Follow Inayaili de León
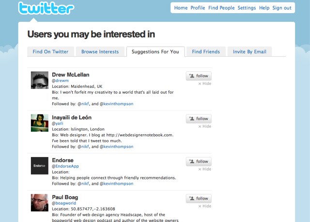Image resolution: width=310 pixels, height=222 pixels. coord(199,119)
